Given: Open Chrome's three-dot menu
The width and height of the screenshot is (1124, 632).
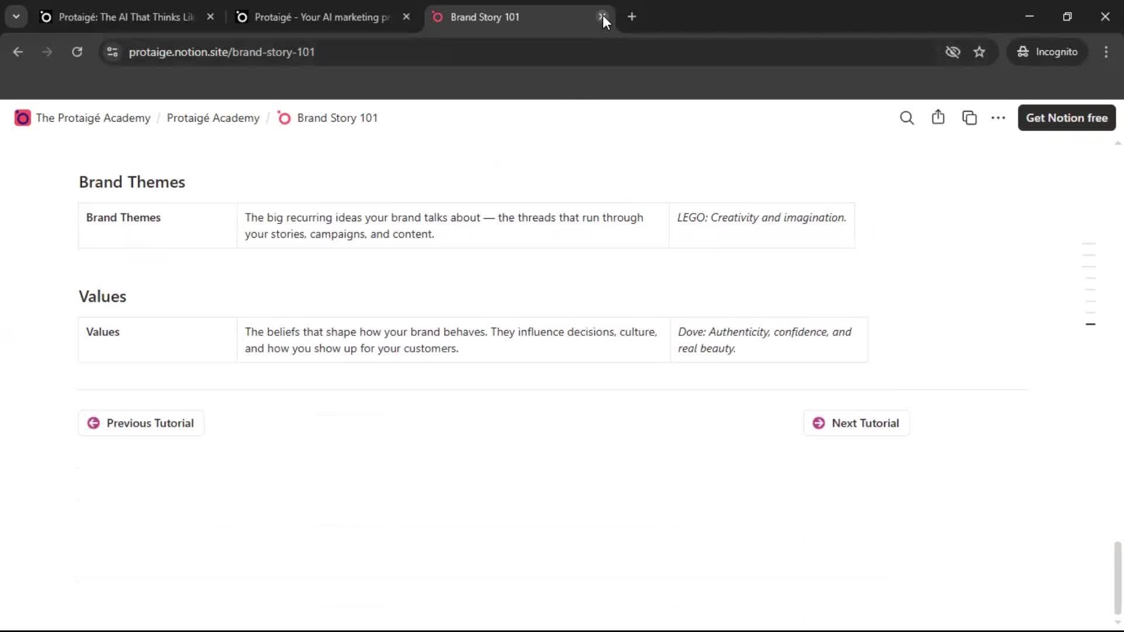Looking at the screenshot, I should pos(1106,52).
